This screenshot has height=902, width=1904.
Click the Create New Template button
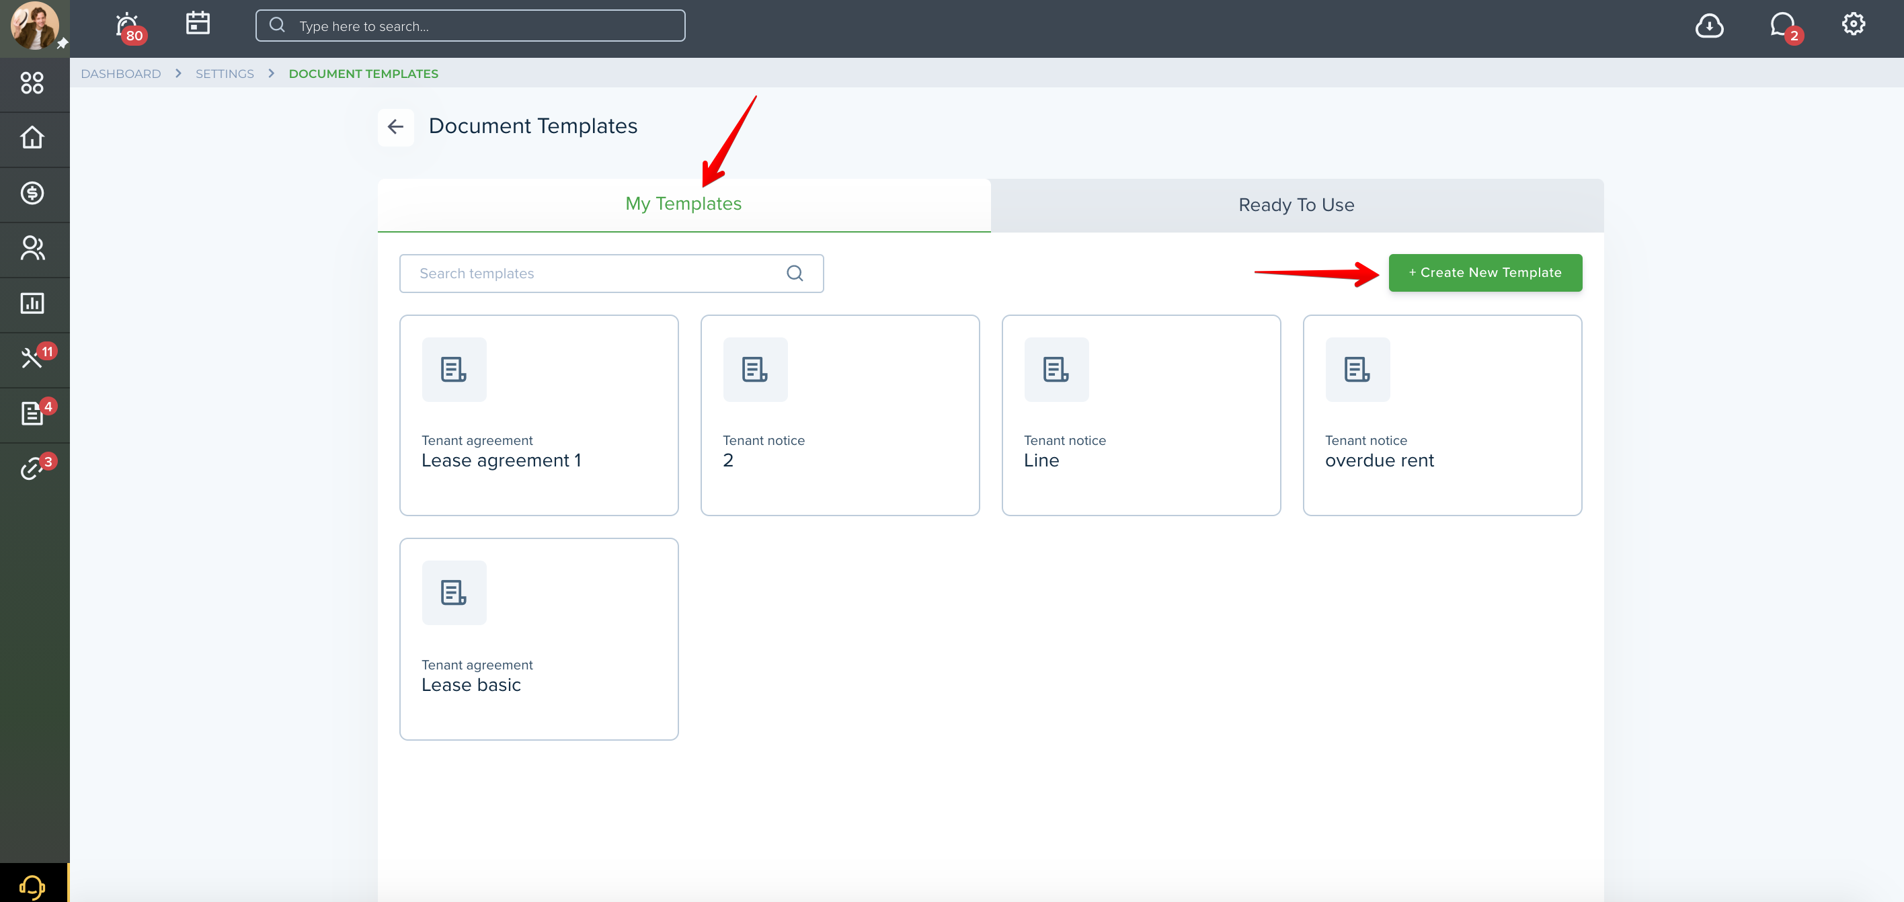pos(1485,273)
